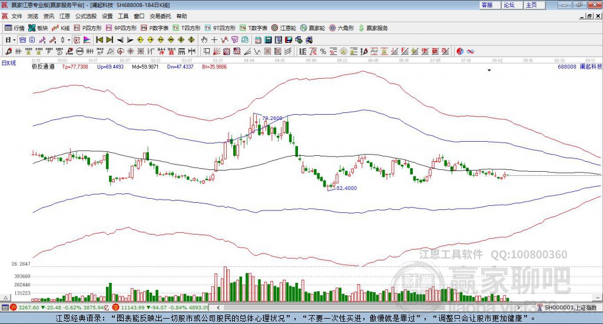Click the 客服 customer service button
The image size is (603, 324).
coord(490,5)
